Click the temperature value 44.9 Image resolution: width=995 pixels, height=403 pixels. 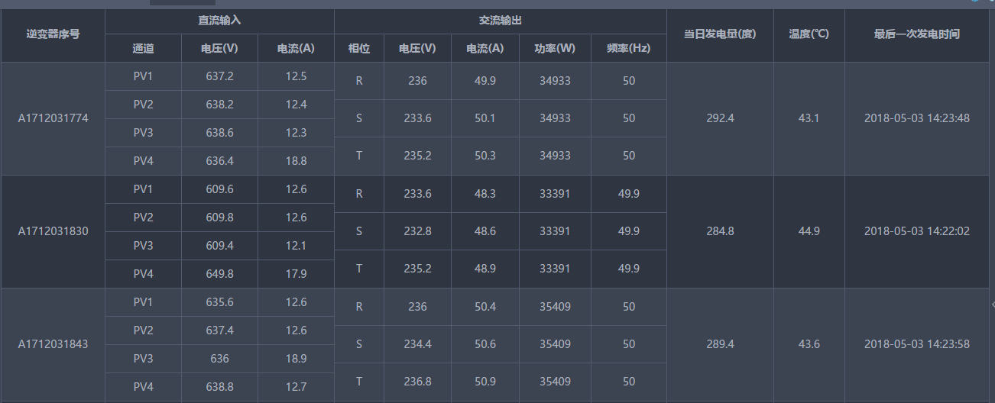(x=809, y=231)
